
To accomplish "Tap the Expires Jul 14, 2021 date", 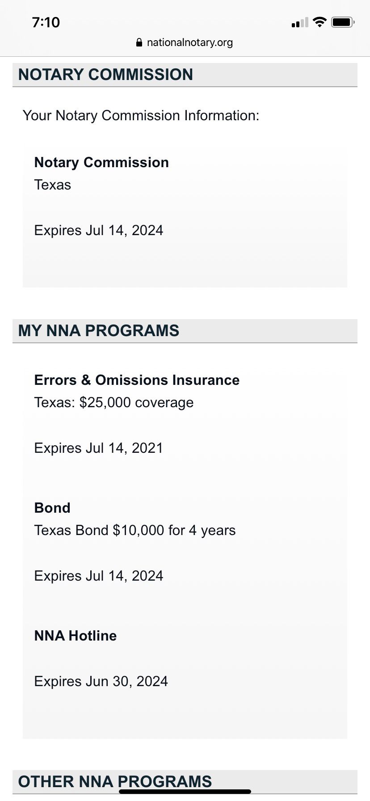I will [99, 448].
